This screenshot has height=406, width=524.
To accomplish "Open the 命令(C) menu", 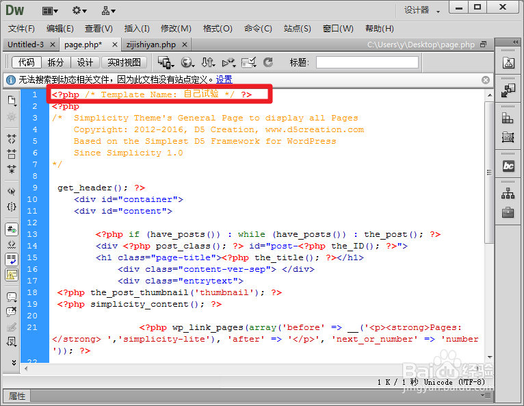I will pos(258,29).
